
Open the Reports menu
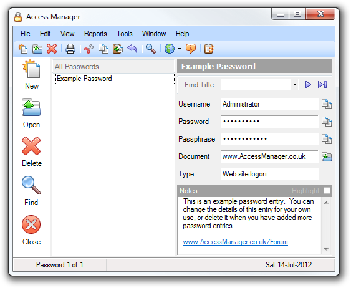coord(95,34)
